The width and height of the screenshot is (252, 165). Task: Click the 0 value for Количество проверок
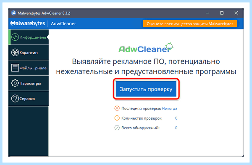176,118
